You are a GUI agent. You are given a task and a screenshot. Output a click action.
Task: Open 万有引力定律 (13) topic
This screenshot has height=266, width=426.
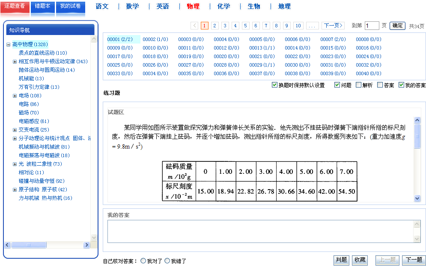point(39,87)
